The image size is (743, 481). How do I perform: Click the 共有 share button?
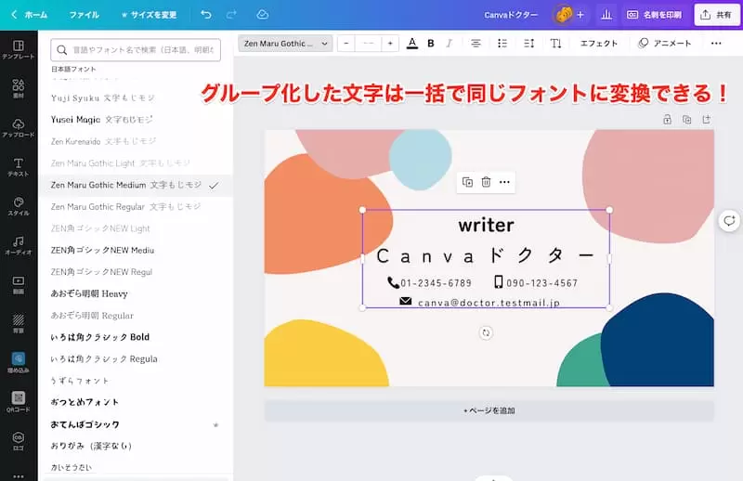click(716, 15)
